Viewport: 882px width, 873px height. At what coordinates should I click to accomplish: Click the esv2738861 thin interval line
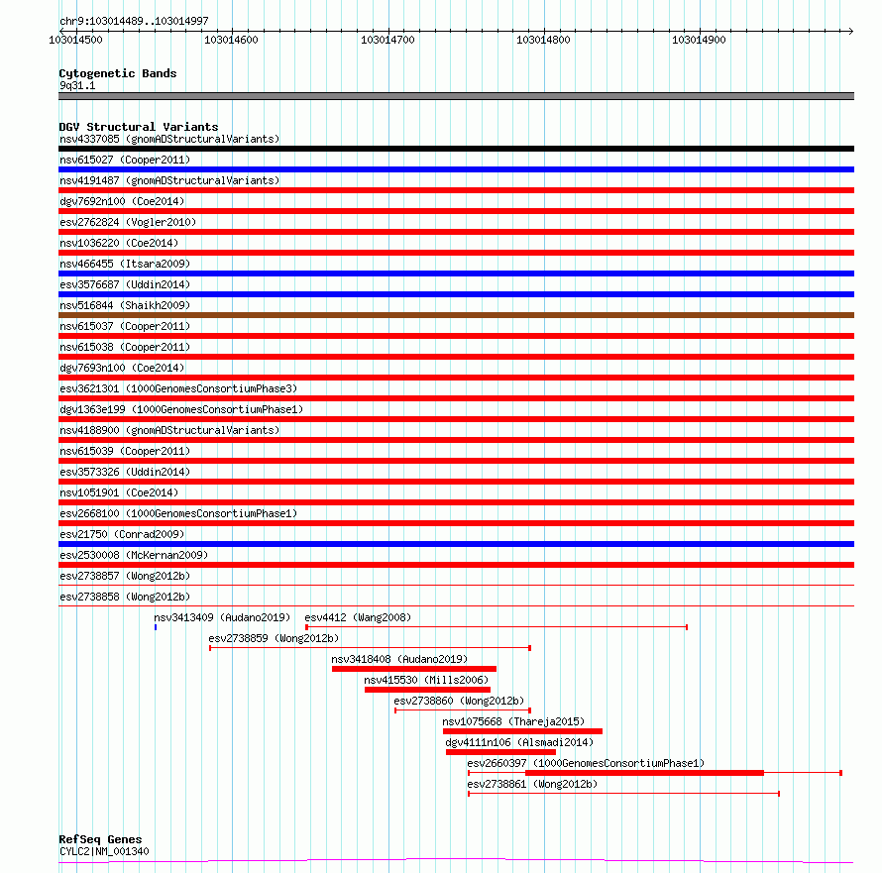[x=623, y=794]
